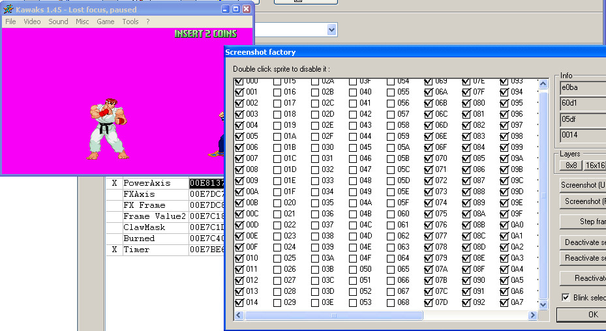Uncheck sprite 092 checkbox
The height and width of the screenshot is (331, 606).
[x=466, y=302]
